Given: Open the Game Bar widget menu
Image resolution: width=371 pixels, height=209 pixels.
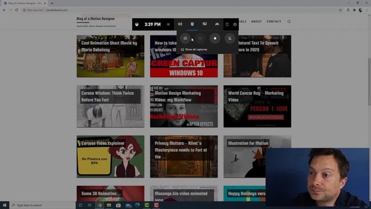Looking at the screenshot, I should pyautogui.click(x=168, y=24).
